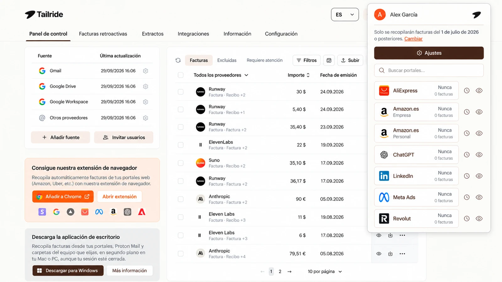Click the Añadir fuente button
The width and height of the screenshot is (502, 282).
(61, 137)
